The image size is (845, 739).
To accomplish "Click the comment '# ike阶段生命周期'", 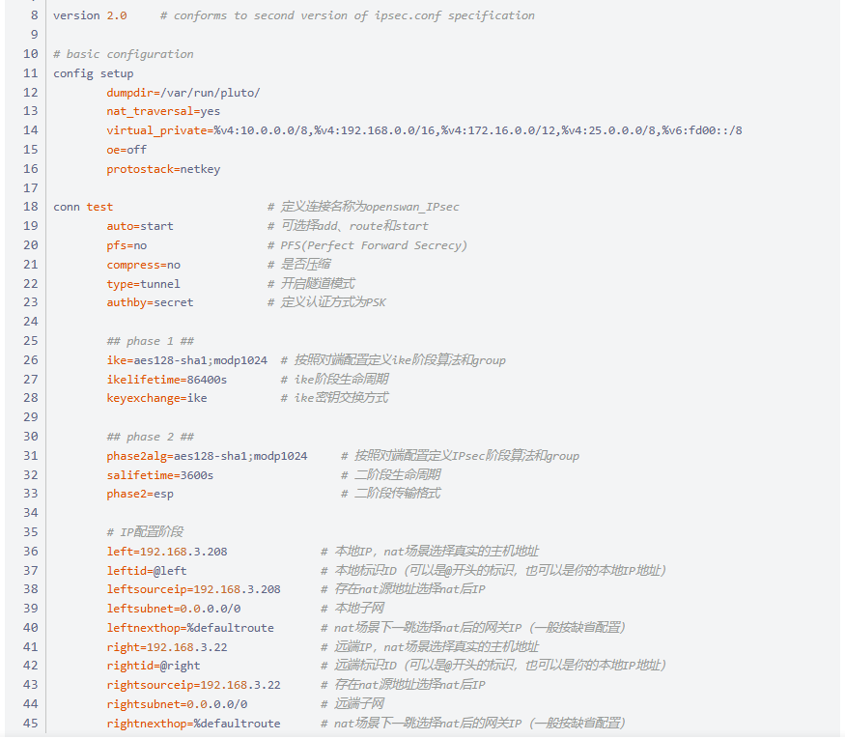I will click(335, 380).
